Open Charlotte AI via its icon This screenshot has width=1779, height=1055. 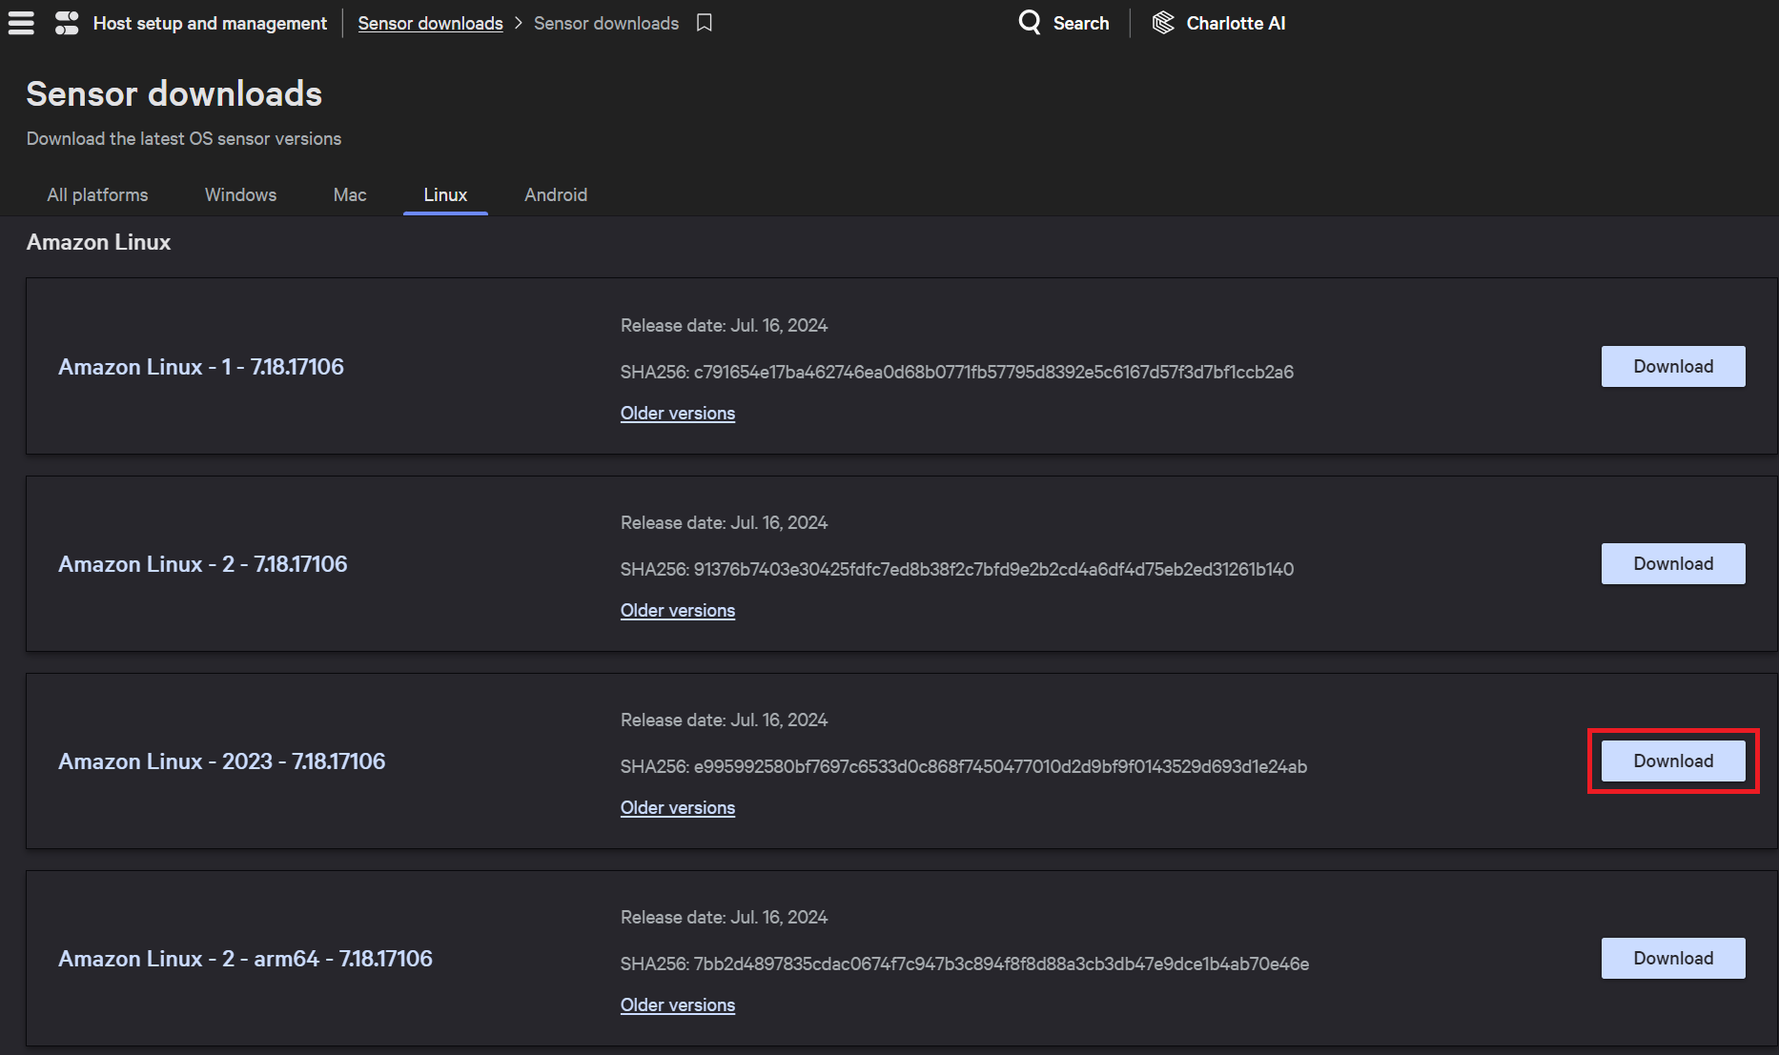click(1163, 22)
